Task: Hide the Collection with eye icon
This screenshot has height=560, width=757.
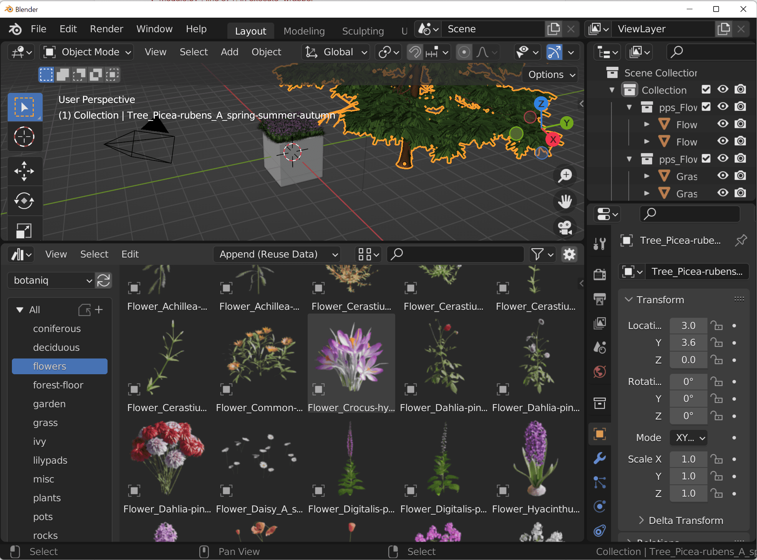Action: coord(723,89)
